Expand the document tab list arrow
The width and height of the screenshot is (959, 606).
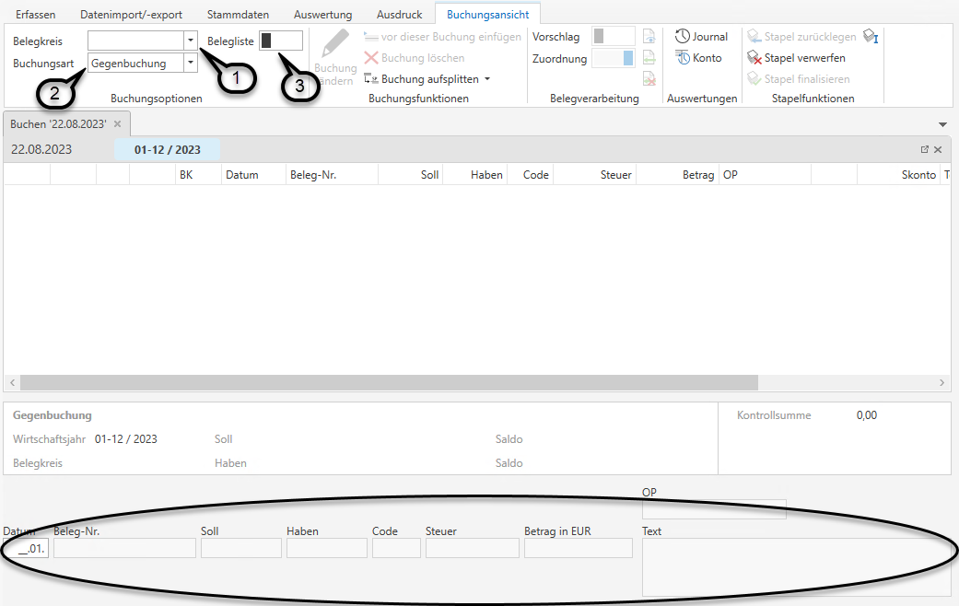942,124
